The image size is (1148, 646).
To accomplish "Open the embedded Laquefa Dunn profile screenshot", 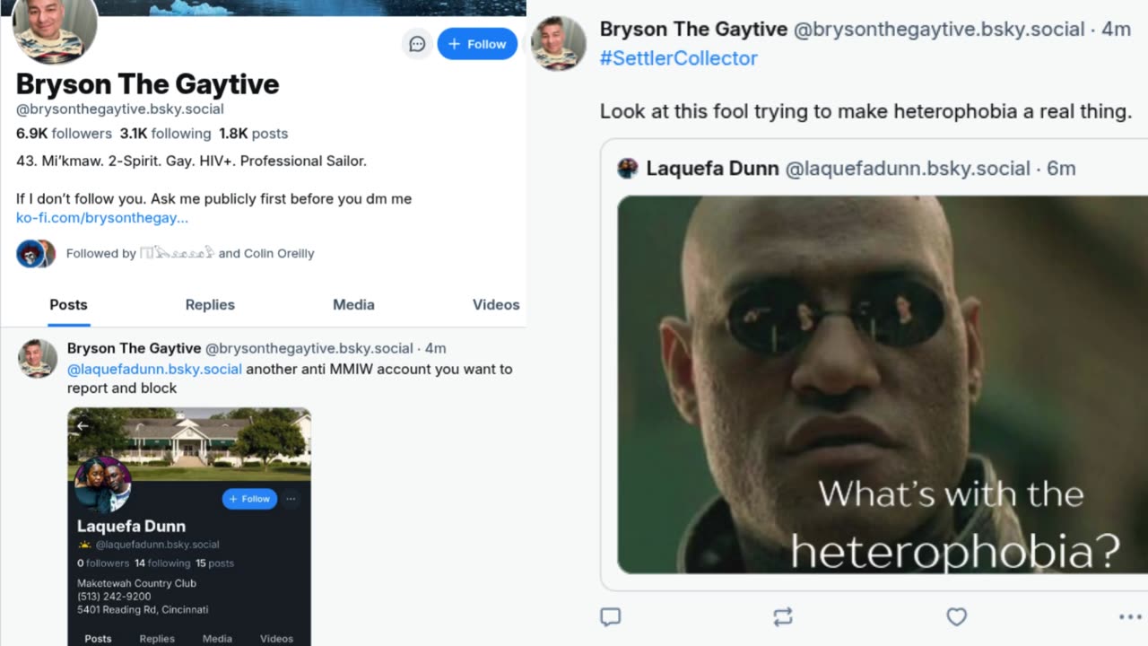I will click(189, 527).
